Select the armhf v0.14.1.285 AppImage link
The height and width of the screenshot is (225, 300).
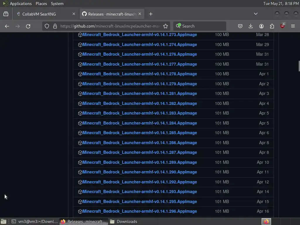point(140,133)
